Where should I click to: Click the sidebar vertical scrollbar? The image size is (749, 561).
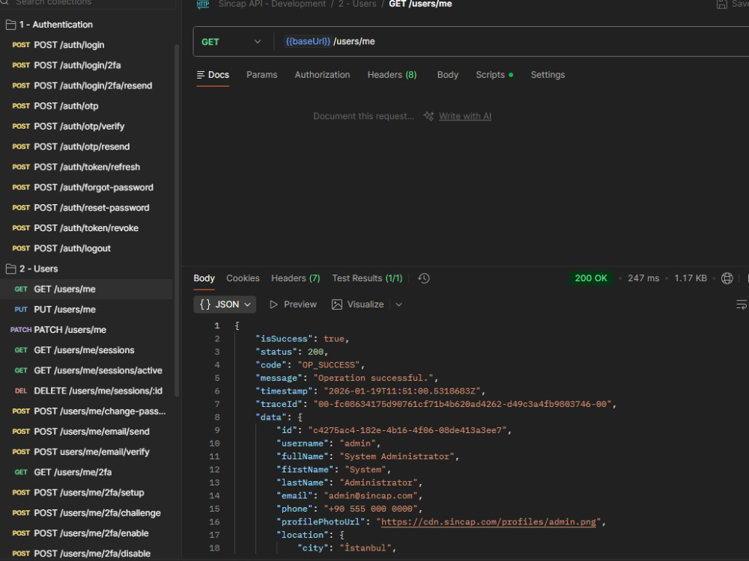click(177, 219)
